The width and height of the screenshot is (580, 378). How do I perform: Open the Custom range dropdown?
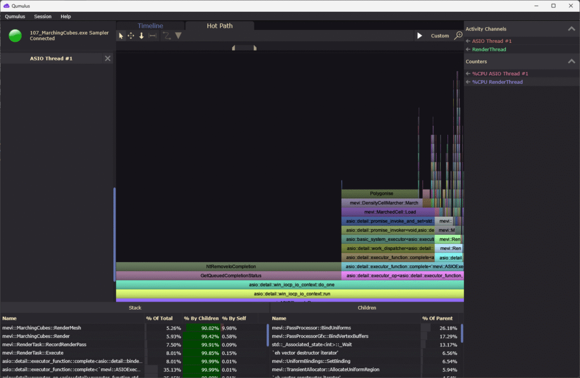(440, 36)
